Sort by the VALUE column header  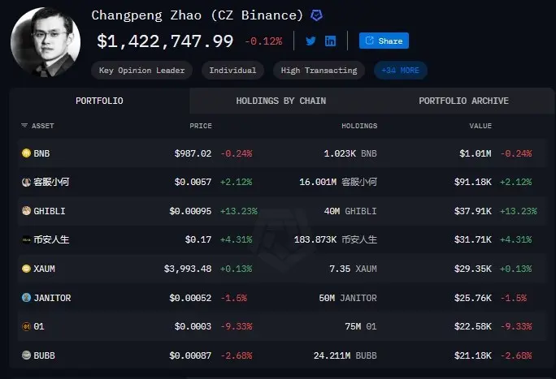(x=480, y=126)
